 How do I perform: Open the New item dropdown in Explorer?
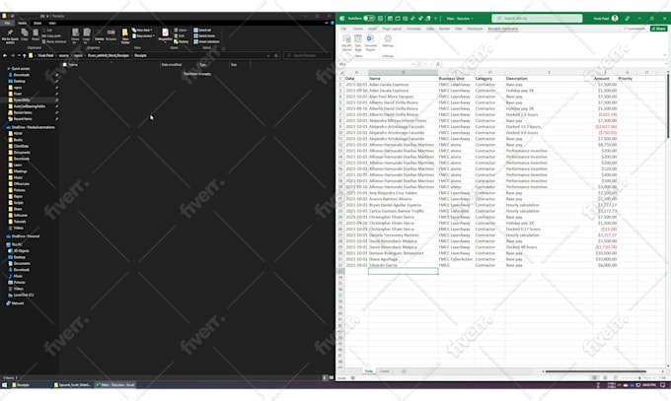143,31
